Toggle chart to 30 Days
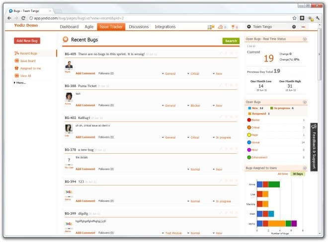Image resolution: width=328 pixels, height=242 pixels. click(x=298, y=174)
